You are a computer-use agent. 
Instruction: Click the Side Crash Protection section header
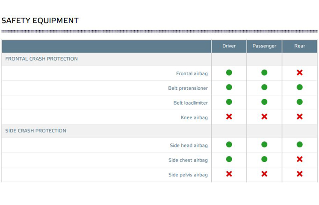(x=35, y=131)
